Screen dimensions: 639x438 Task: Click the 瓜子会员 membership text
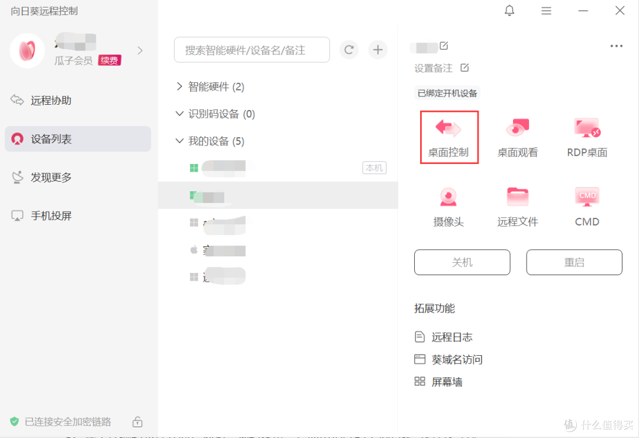73,60
